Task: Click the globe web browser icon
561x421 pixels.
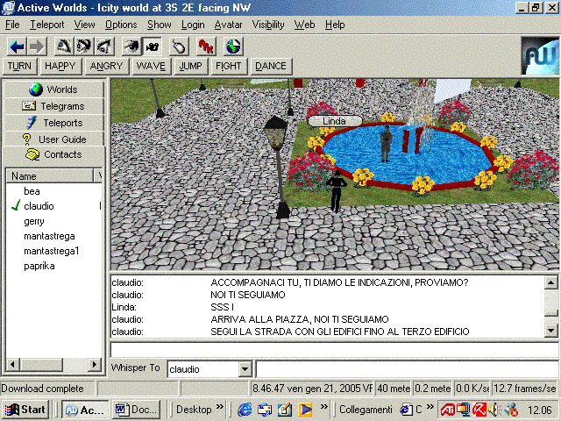Action: (234, 46)
